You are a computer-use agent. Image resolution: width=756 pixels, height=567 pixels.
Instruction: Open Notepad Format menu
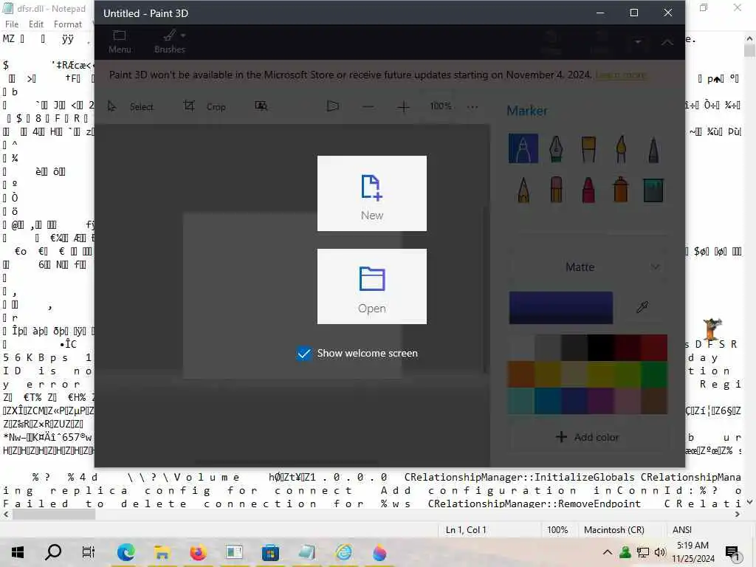click(x=67, y=24)
